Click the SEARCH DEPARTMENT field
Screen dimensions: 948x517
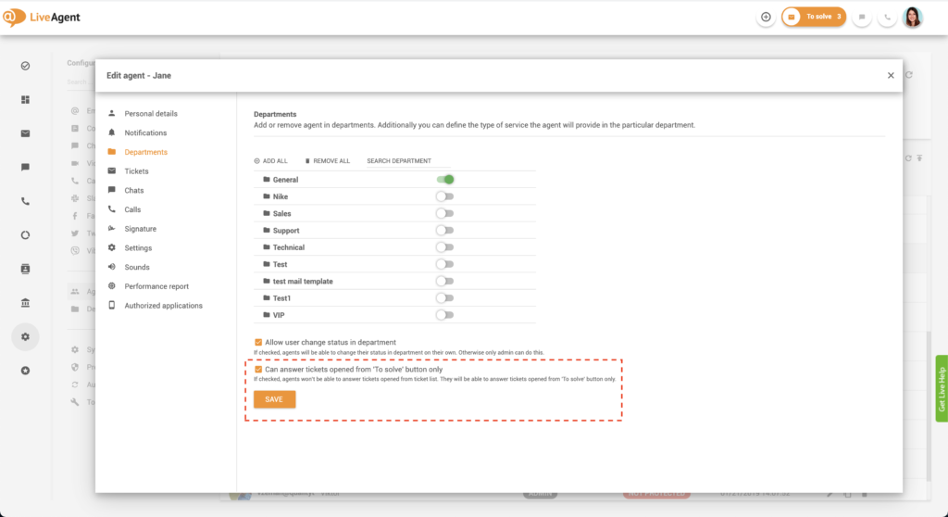(399, 161)
